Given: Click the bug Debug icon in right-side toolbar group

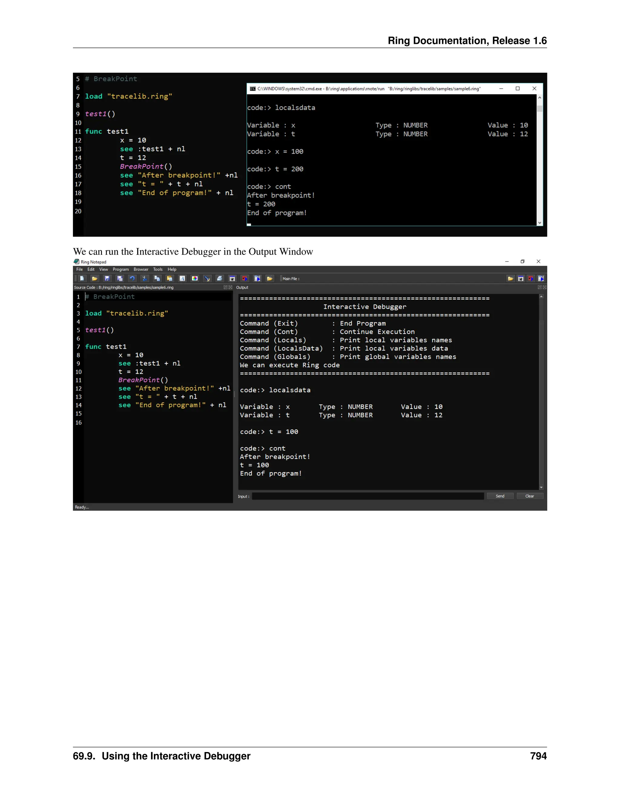Looking at the screenshot, I should coord(521,278).
